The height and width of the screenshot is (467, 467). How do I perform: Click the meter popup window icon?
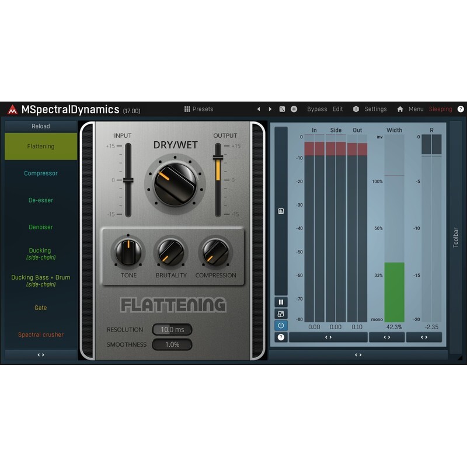coord(281,313)
